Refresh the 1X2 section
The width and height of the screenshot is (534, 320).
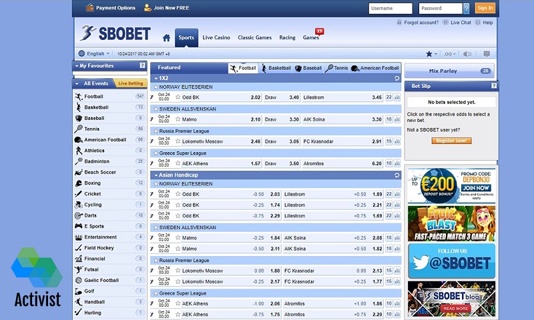coord(396,78)
